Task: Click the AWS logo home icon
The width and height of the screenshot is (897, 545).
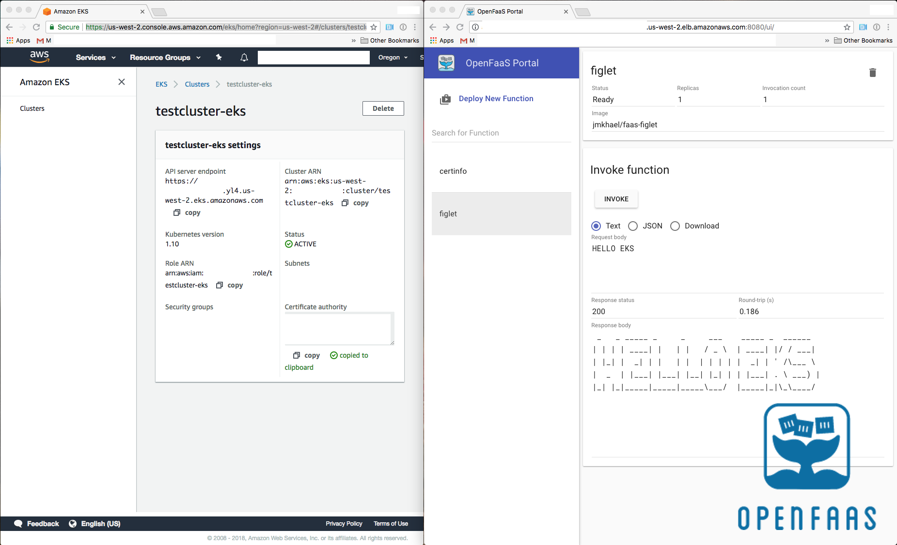Action: tap(39, 57)
